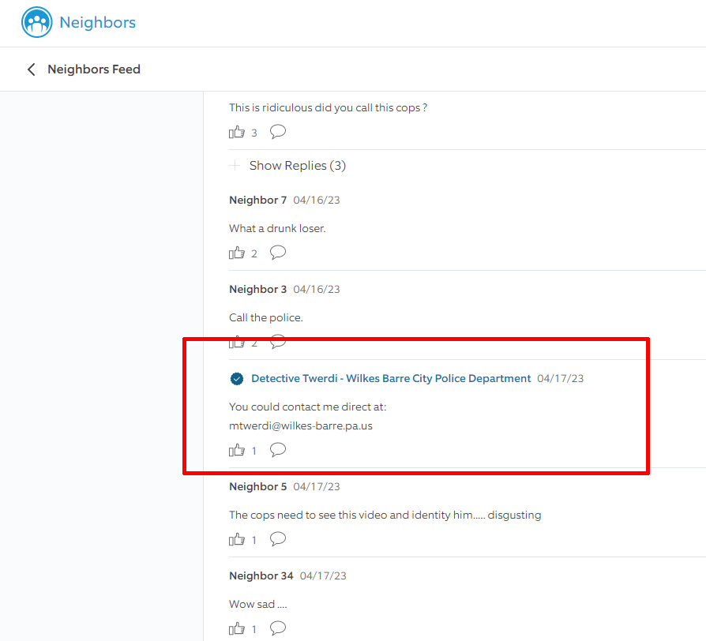This screenshot has width=706, height=641.
Task: Reply to Detective Twerdi's comment
Action: tap(278, 450)
